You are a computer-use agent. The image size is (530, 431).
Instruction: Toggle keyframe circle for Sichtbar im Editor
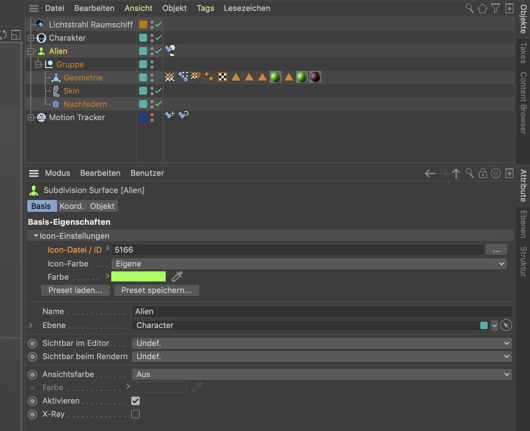32,344
